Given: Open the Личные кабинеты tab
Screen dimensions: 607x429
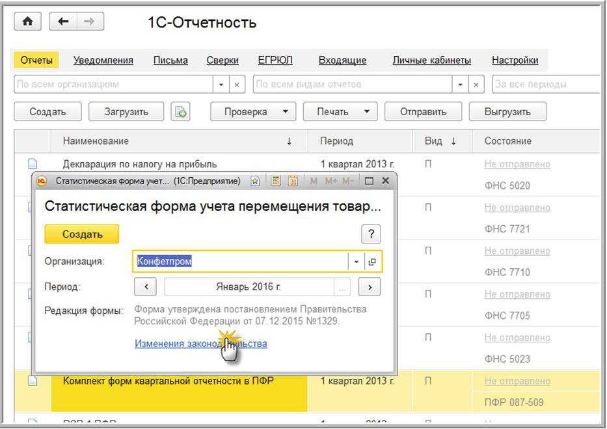Looking at the screenshot, I should pyautogui.click(x=431, y=61).
